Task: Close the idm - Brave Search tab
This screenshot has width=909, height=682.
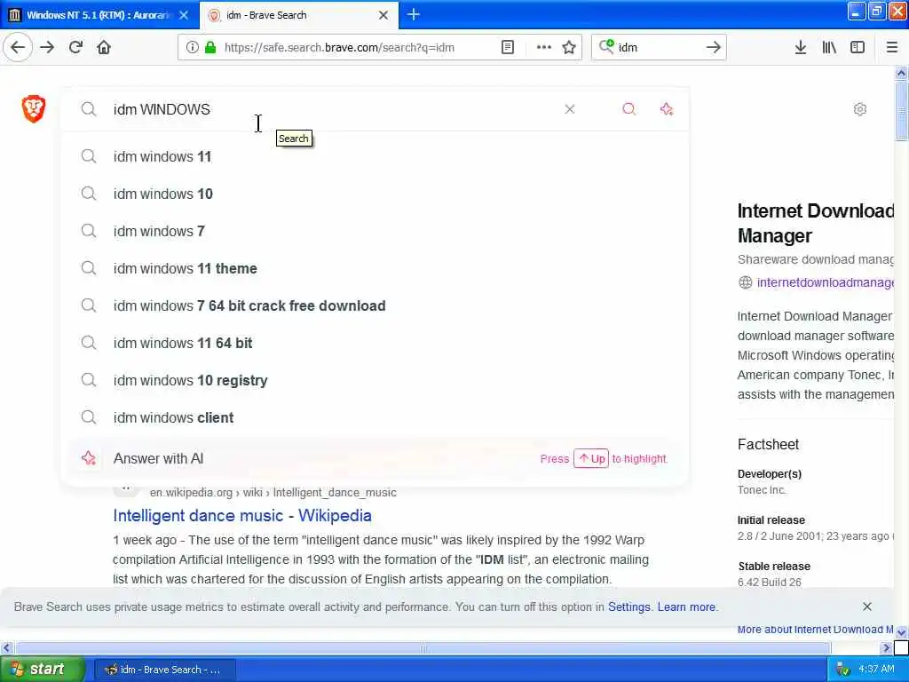Action: tap(383, 15)
